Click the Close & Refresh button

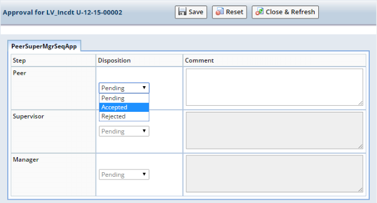point(285,12)
